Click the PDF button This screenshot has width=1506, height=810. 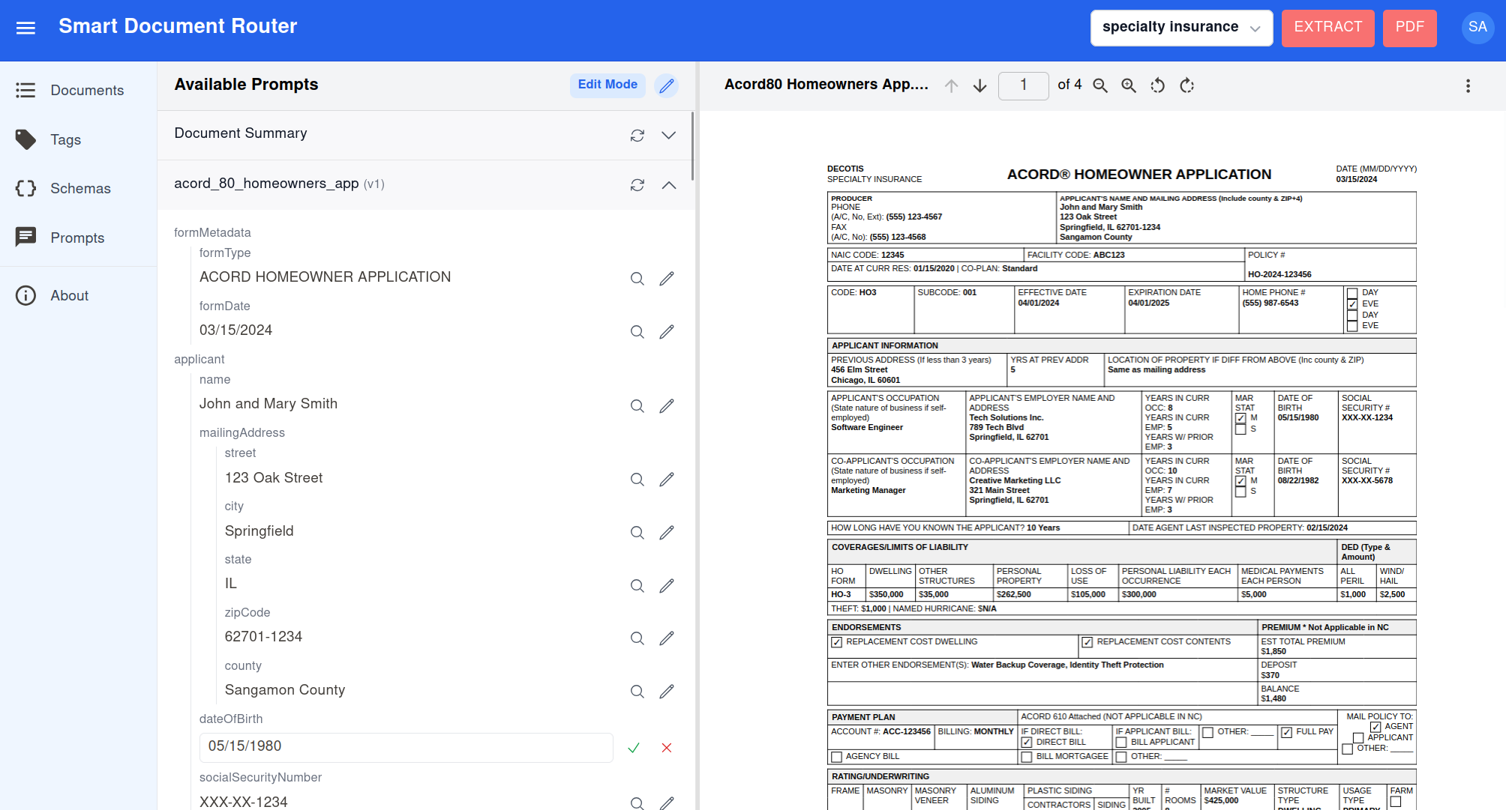click(x=1408, y=28)
